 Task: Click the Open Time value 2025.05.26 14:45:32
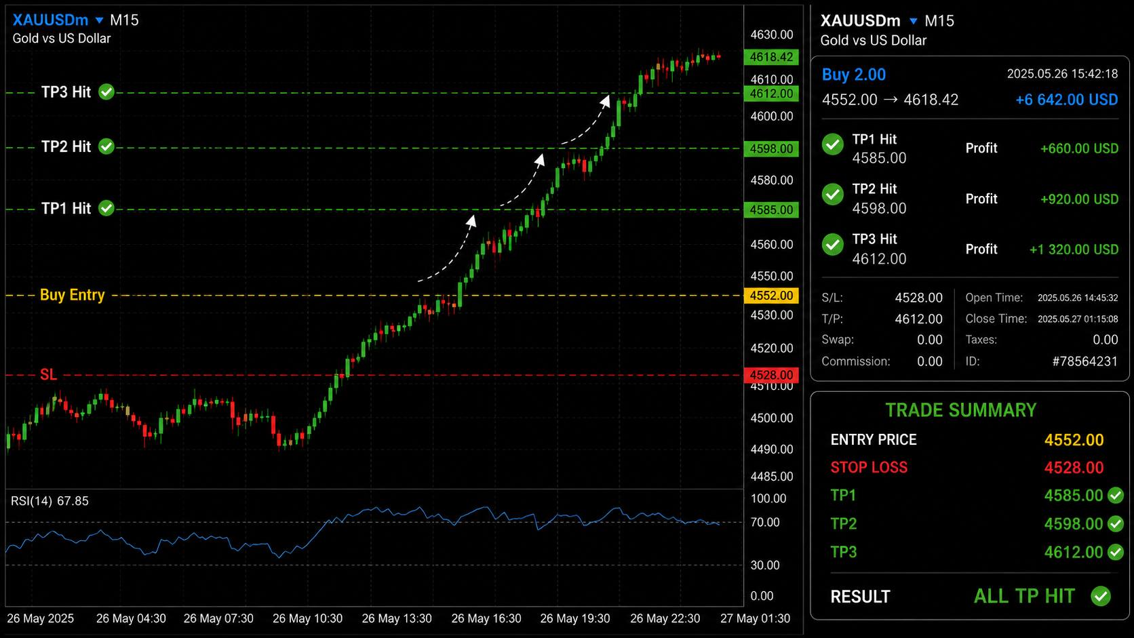point(1078,298)
